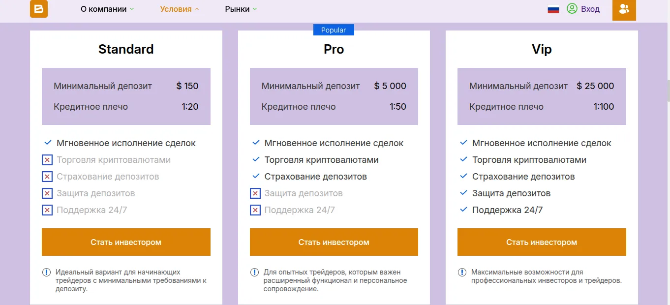This screenshot has width=670, height=305.
Task: Click Кредитное плечо label in Pro card
Action: tap(299, 107)
